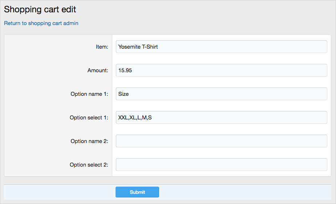The height and width of the screenshot is (204, 336).
Task: Click into the Amount text field
Action: coord(221,70)
